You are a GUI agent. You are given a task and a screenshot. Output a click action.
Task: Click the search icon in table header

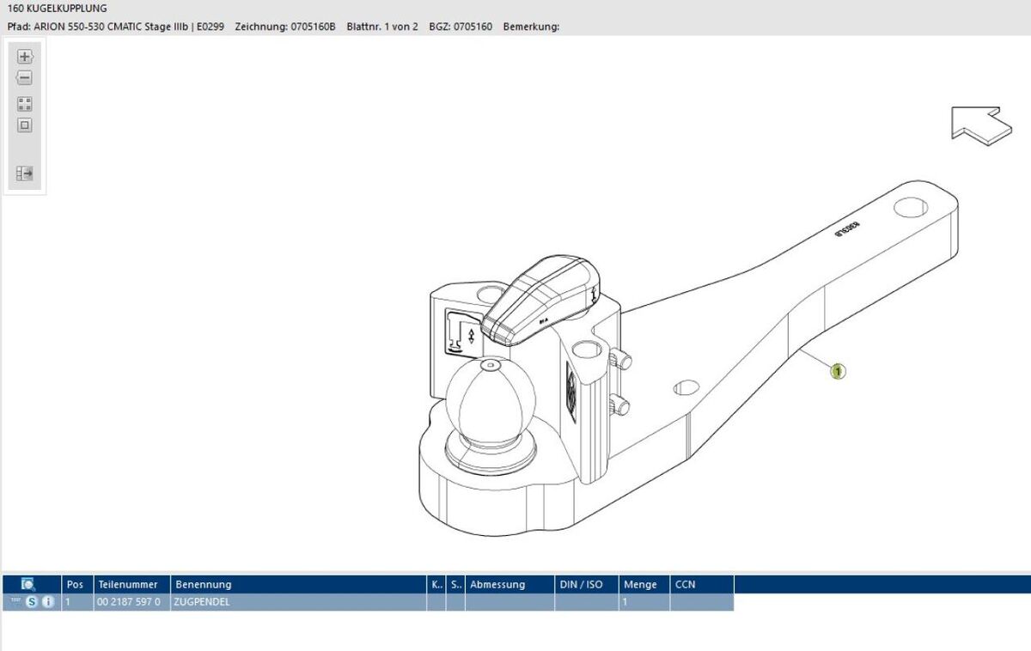[27, 584]
